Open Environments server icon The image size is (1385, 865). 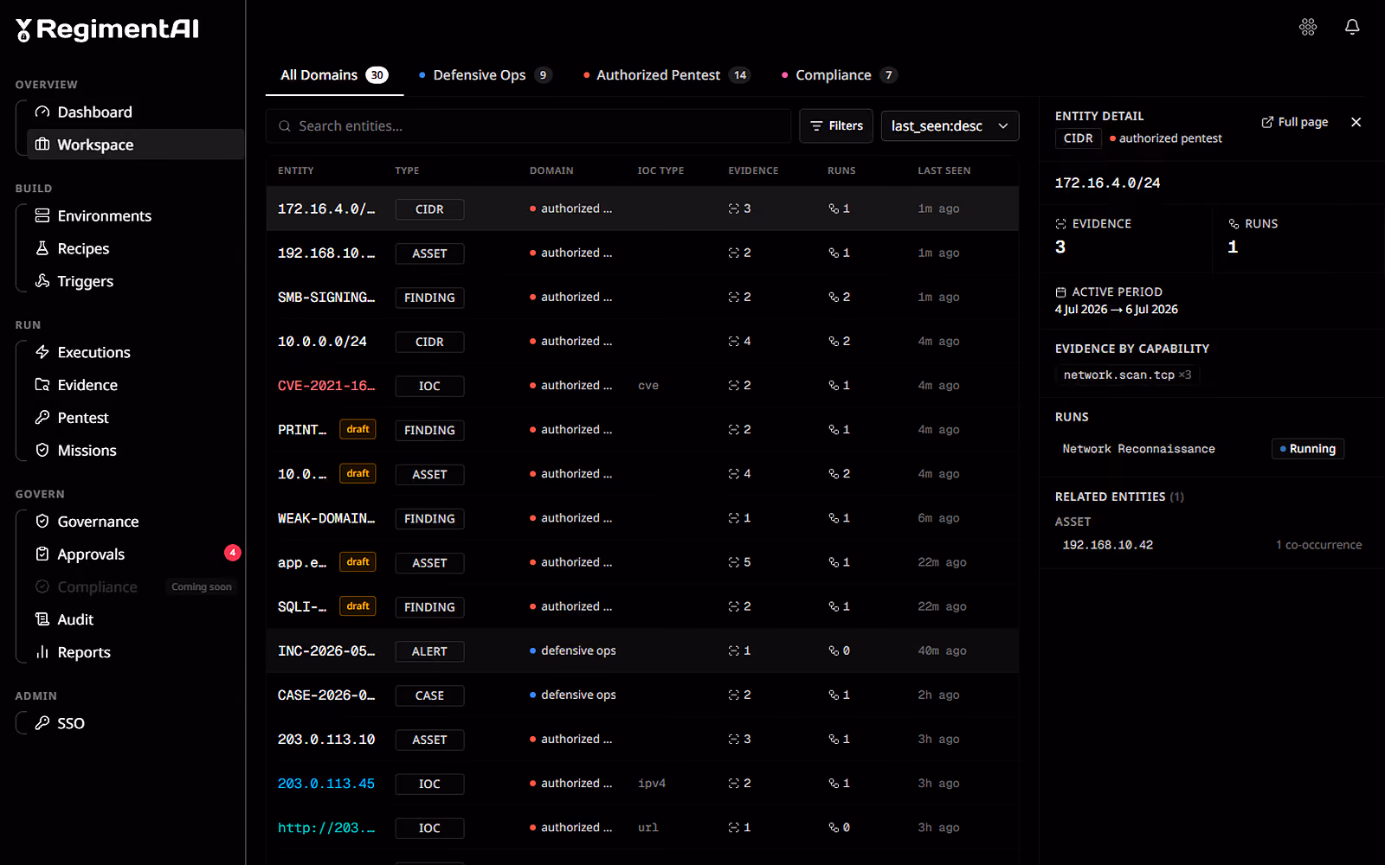coord(42,215)
